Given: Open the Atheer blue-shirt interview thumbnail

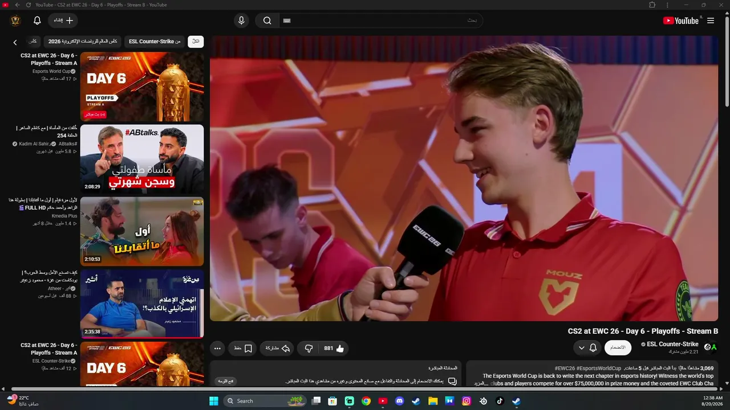Looking at the screenshot, I should pyautogui.click(x=142, y=304).
